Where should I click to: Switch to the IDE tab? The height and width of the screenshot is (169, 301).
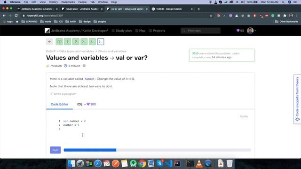87,104
